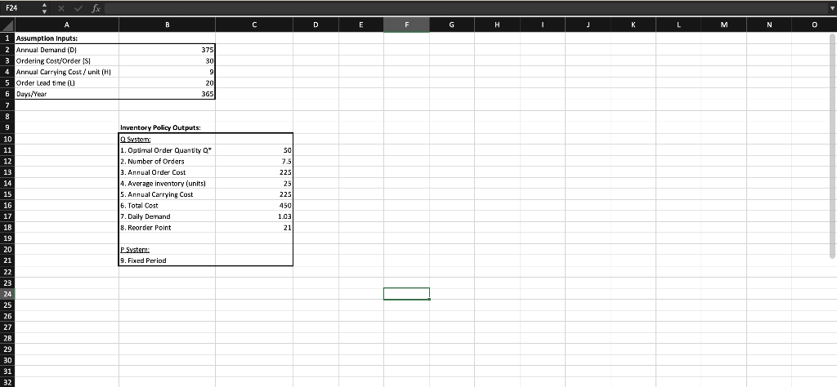The height and width of the screenshot is (387, 837).
Task: Select '4. Average inventory (units)' label
Action: coord(167,184)
